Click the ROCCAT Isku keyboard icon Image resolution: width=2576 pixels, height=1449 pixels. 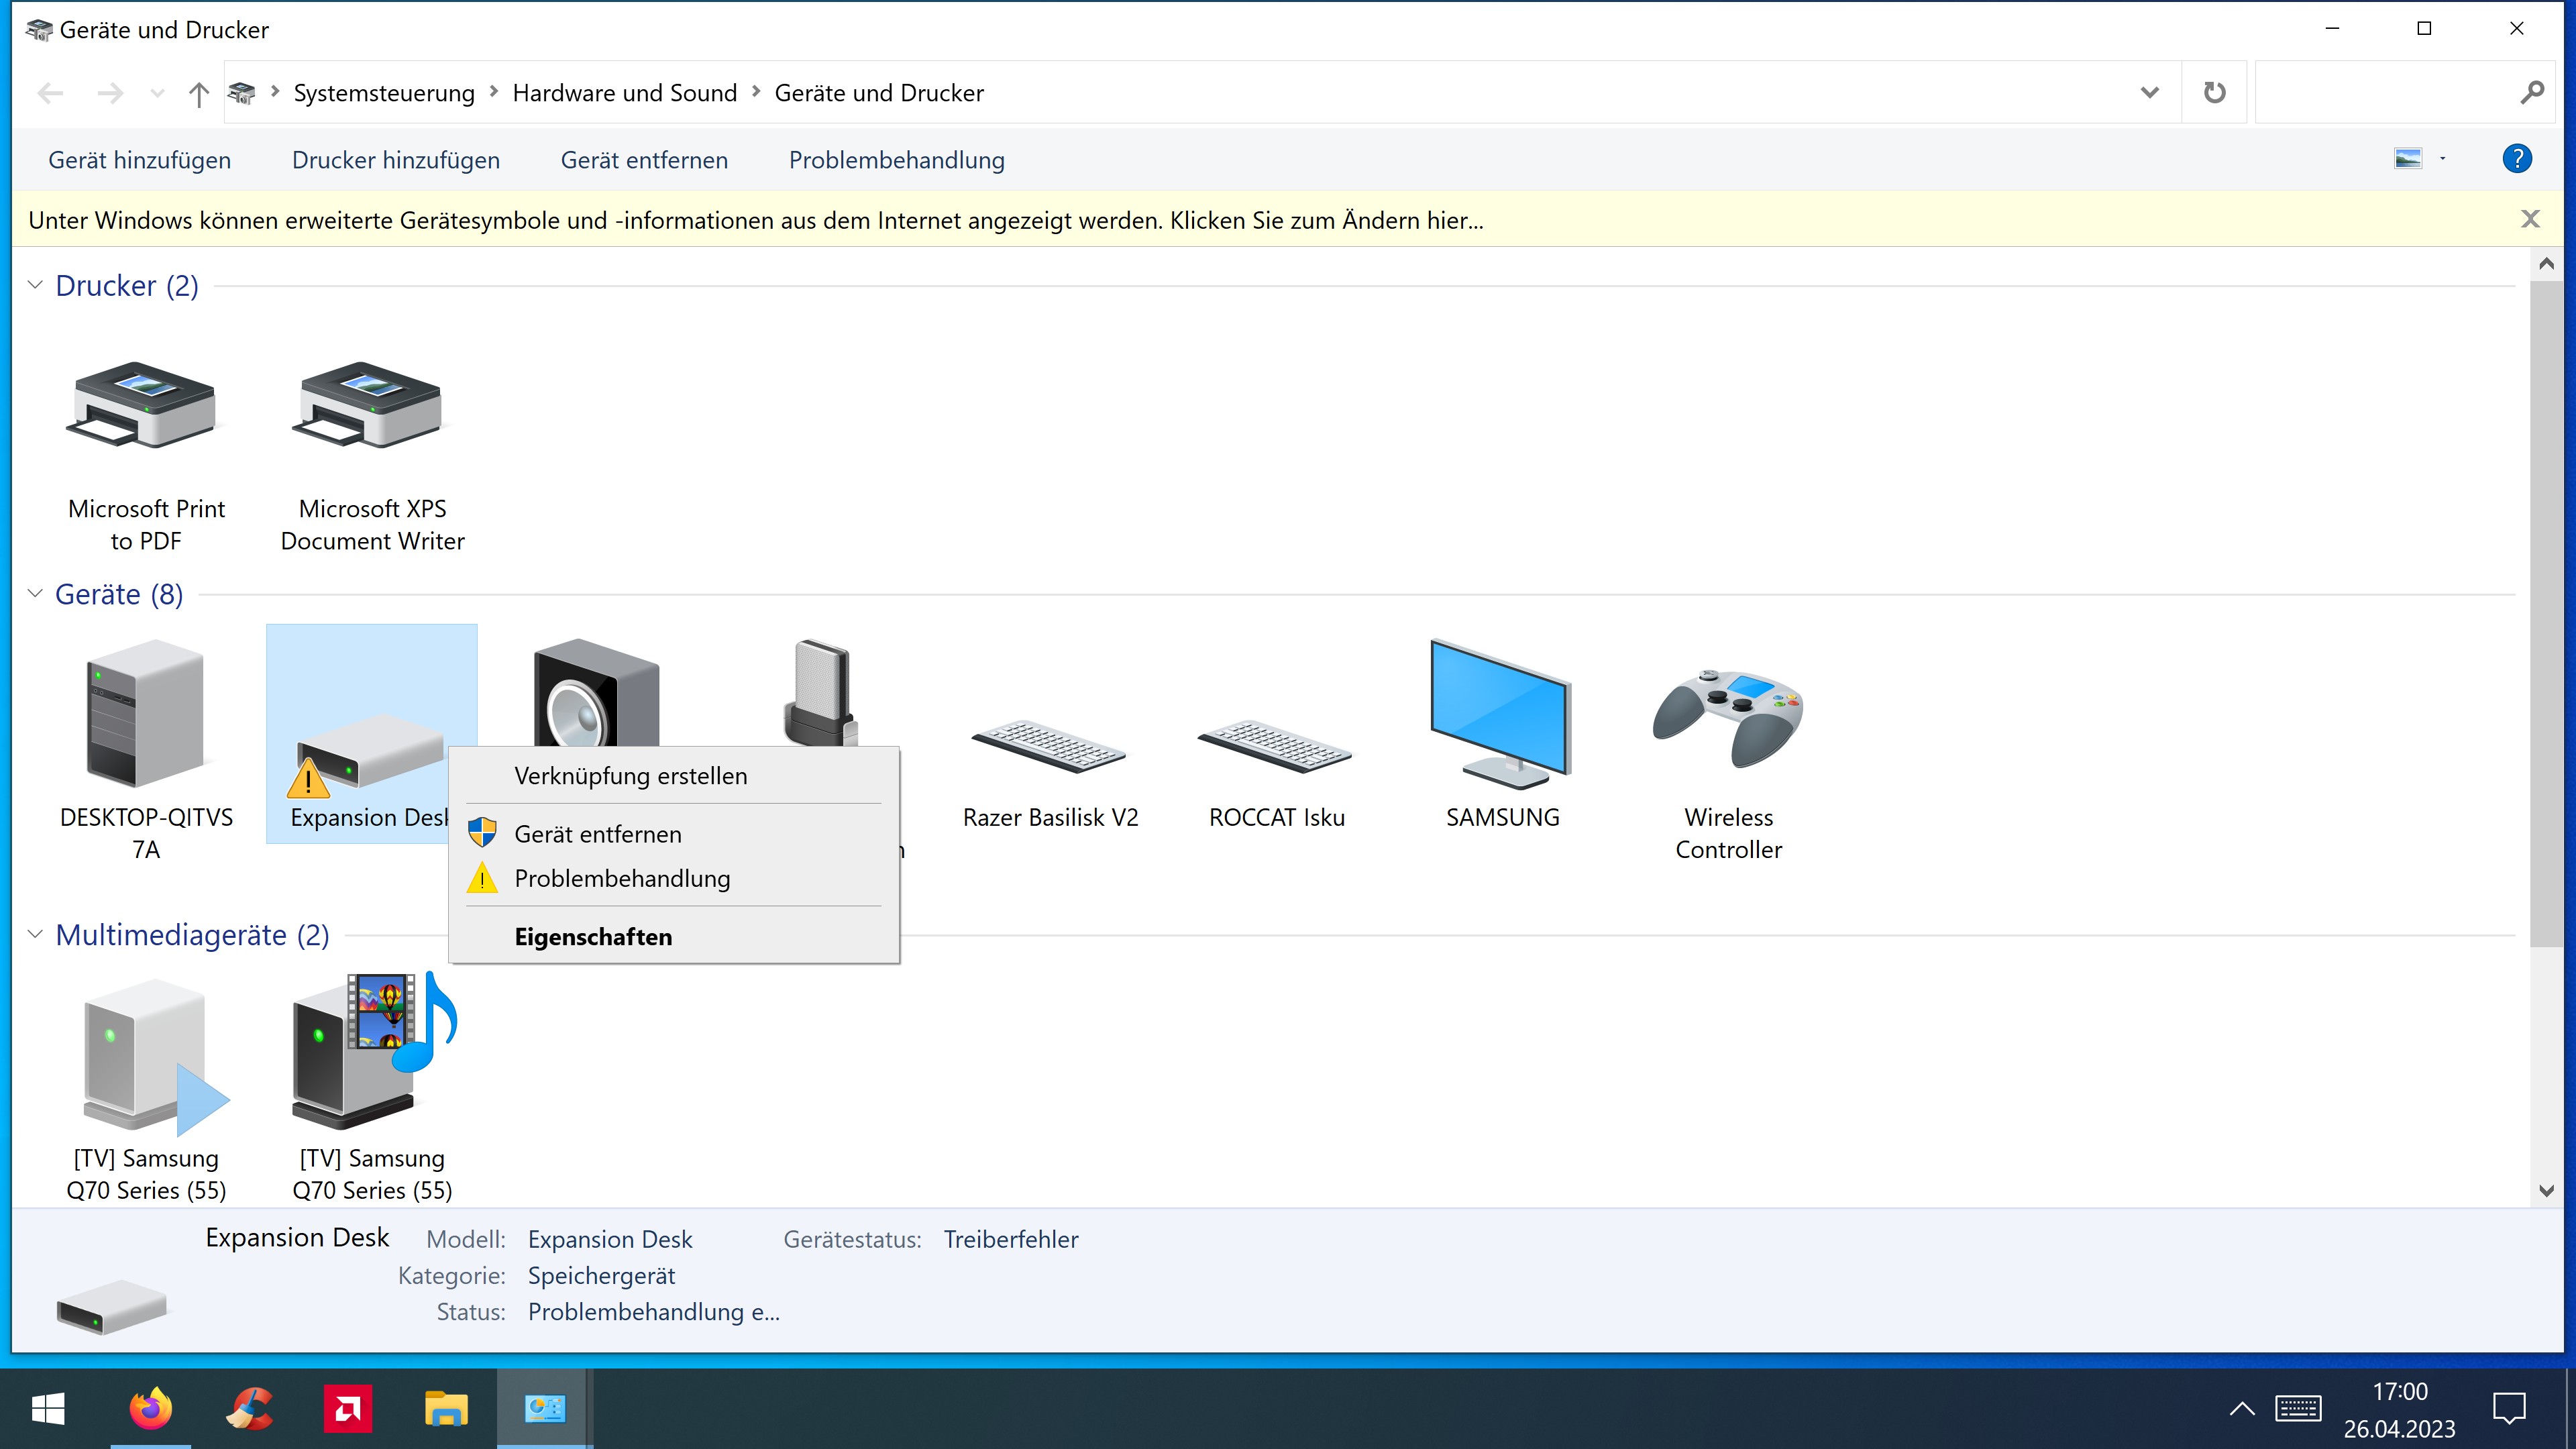click(1275, 746)
